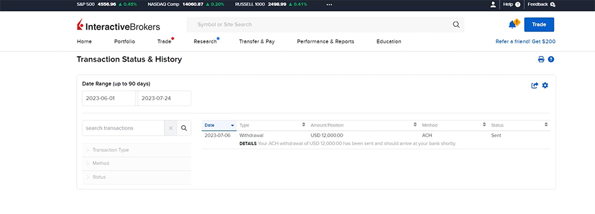Screen dimensions: 595x214
Task: Edit the start date 2023-06-01
Action: [108, 98]
